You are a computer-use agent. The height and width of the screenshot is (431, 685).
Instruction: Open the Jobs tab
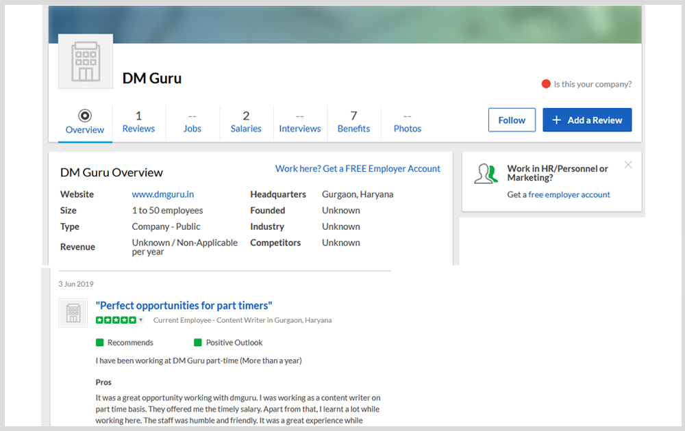[x=192, y=123]
